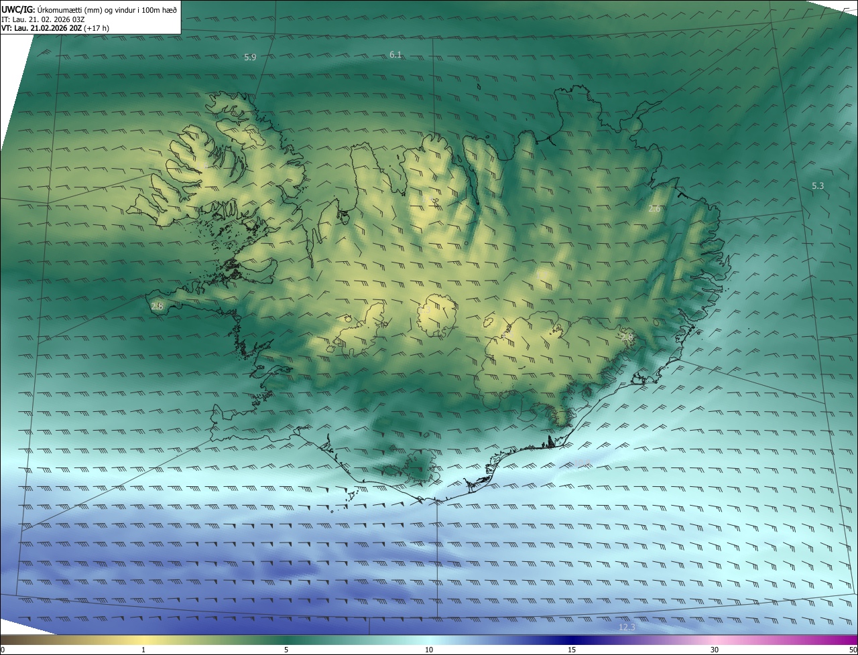Pick the pink color above the 30 tick

pos(715,640)
